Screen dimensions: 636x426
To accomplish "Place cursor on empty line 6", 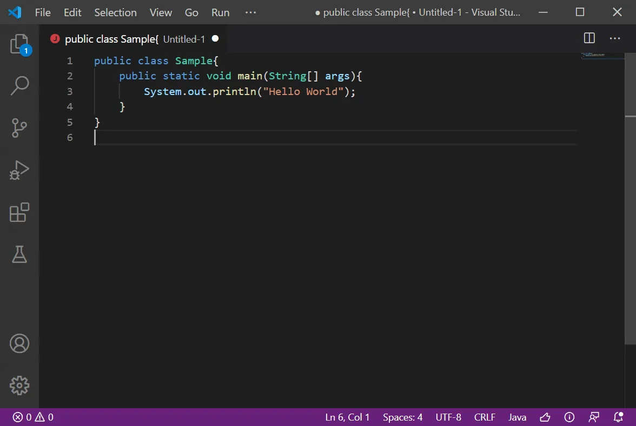I will tap(335, 138).
